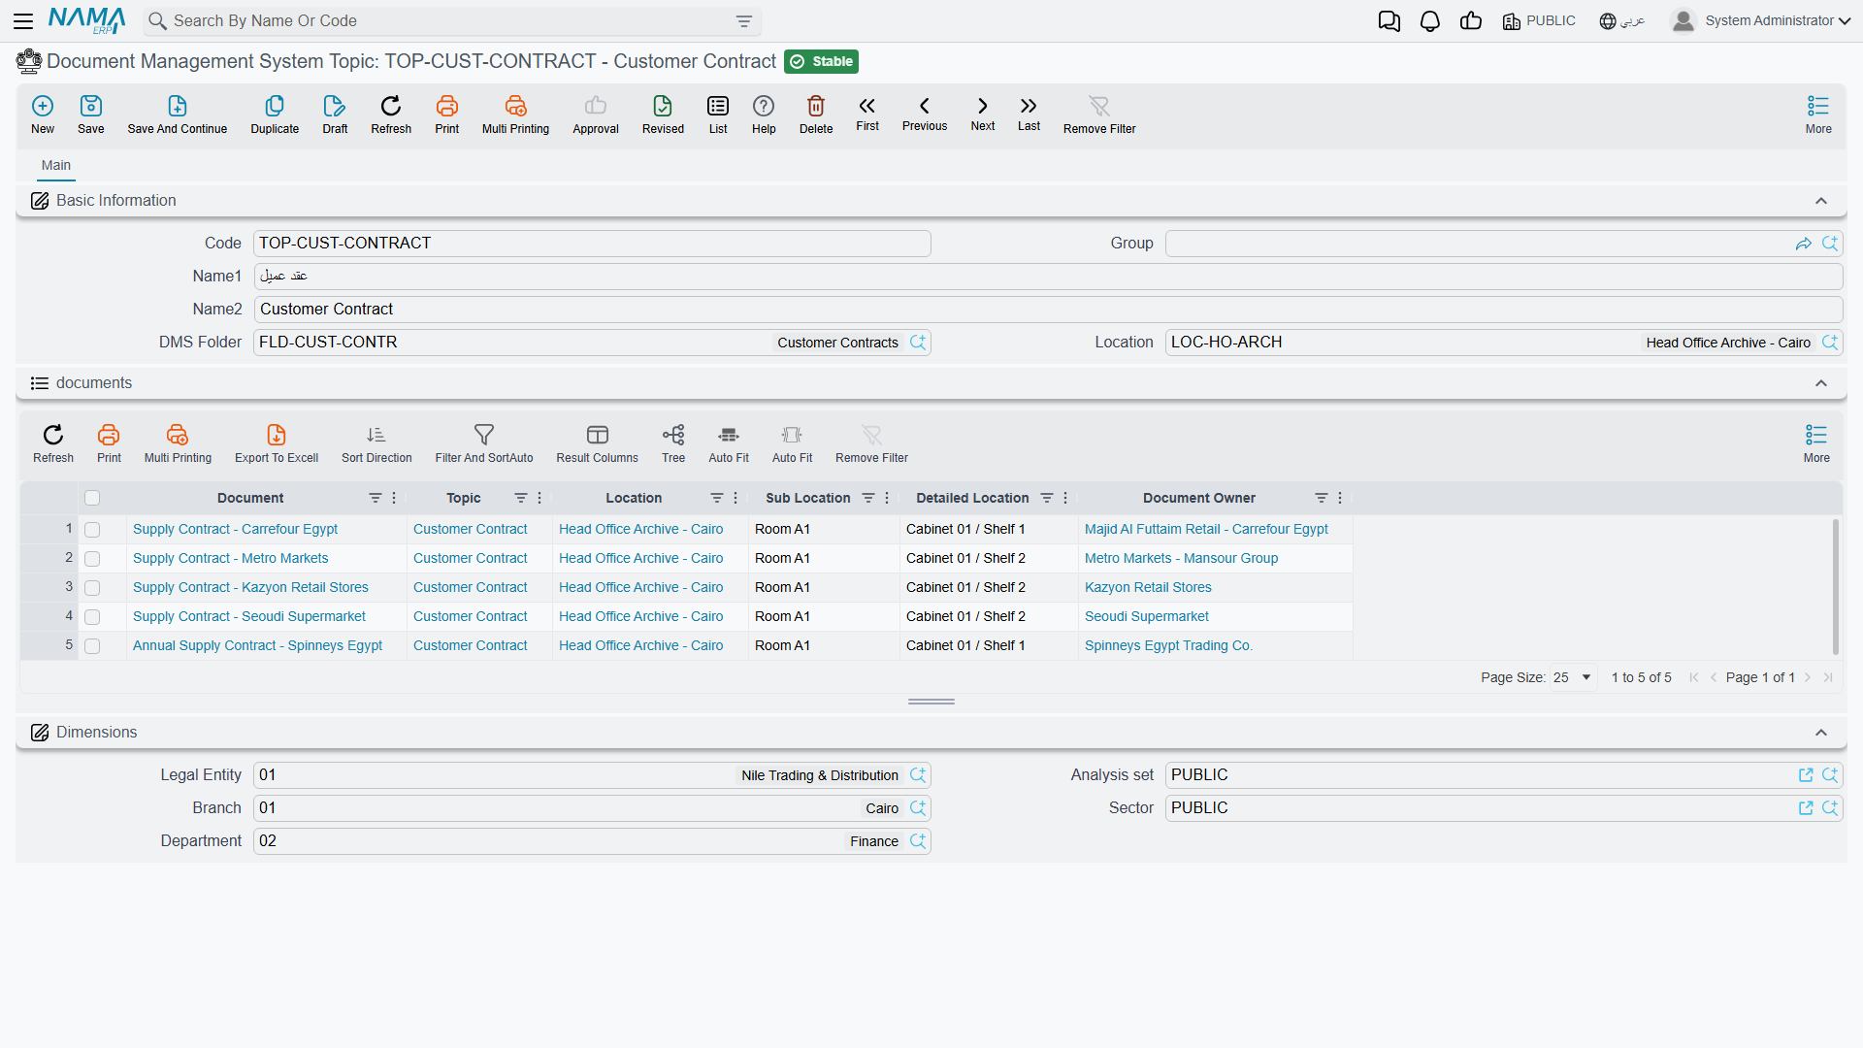Open Head Office Archive link for Metro Markets row

point(640,558)
